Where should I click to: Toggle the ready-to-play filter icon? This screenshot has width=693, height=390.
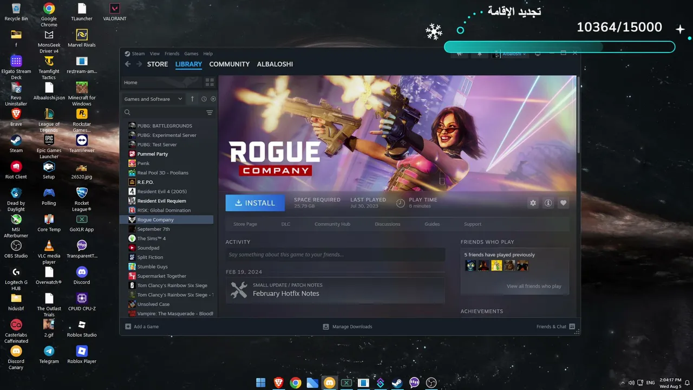point(213,99)
